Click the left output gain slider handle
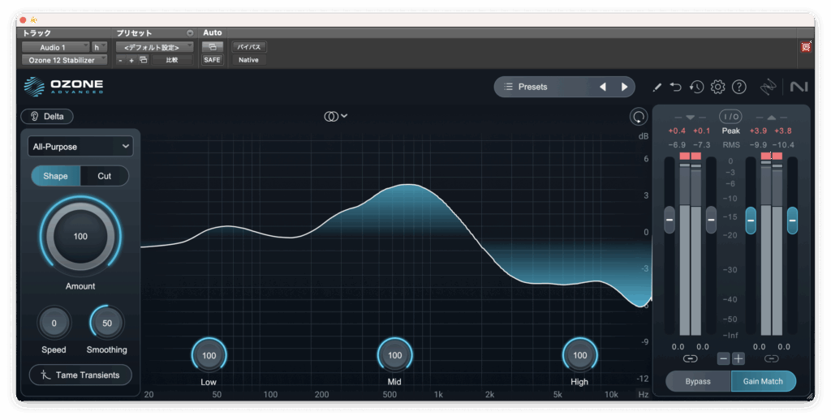The width and height of the screenshot is (831, 420). point(751,219)
